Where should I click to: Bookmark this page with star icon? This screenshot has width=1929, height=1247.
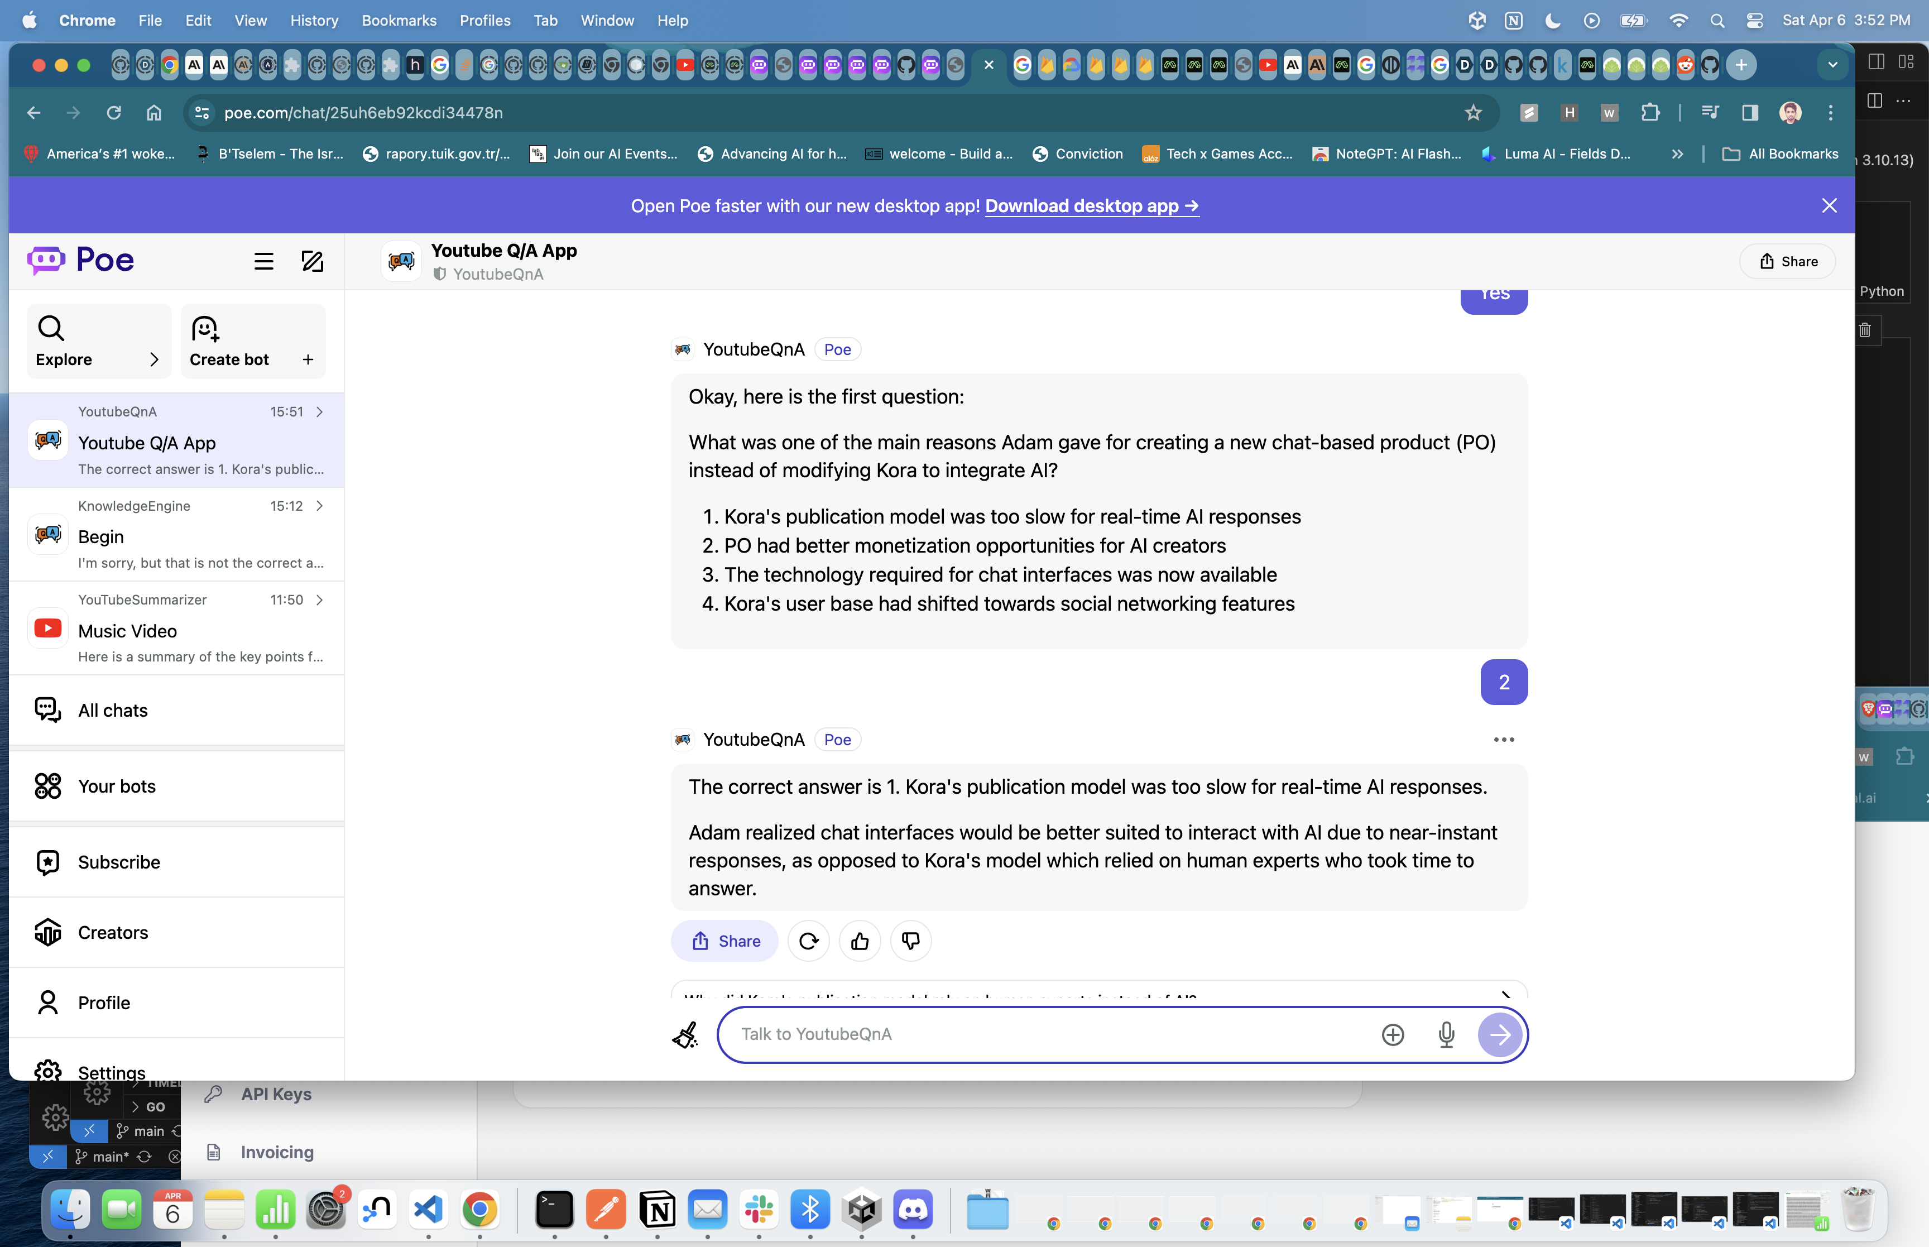[x=1472, y=113]
